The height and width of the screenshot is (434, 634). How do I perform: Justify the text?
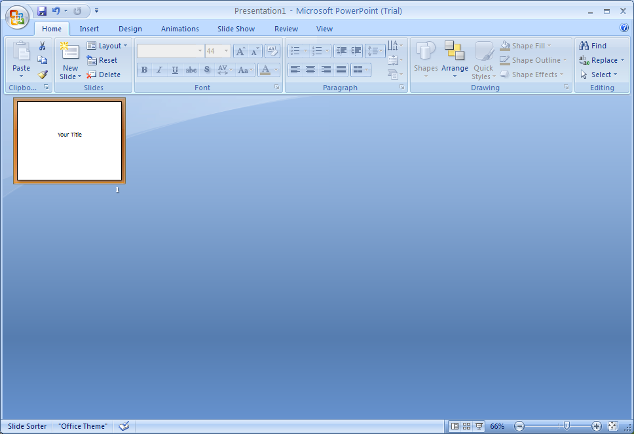(341, 70)
